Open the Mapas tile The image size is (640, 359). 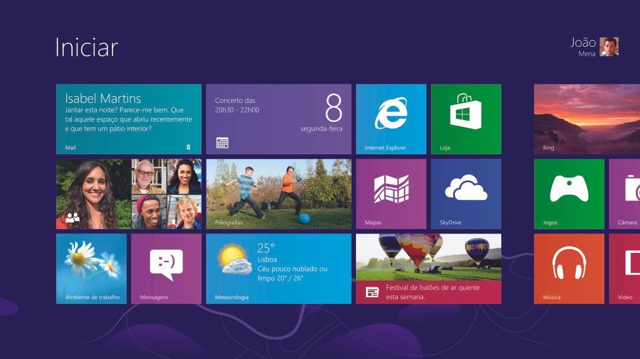coord(391,194)
